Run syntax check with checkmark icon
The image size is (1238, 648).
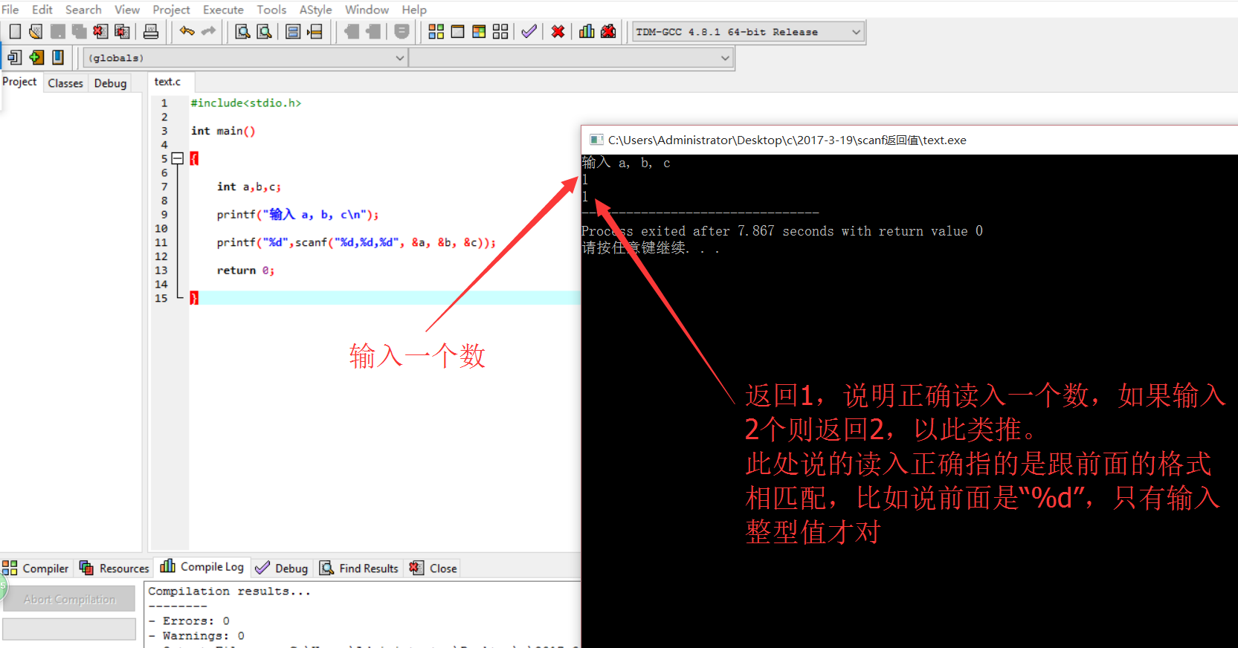pyautogui.click(x=529, y=31)
